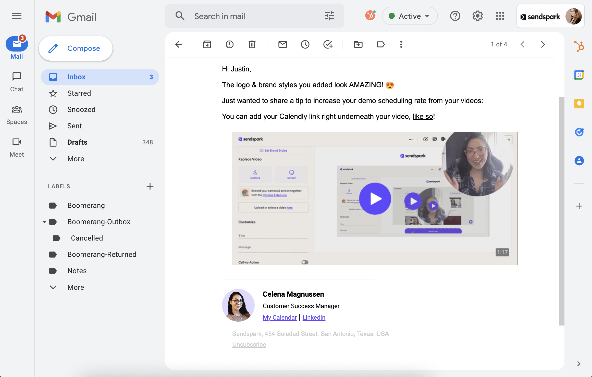Image resolution: width=592 pixels, height=377 pixels.
Task: Select the Inbox folder
Action: (x=100, y=77)
